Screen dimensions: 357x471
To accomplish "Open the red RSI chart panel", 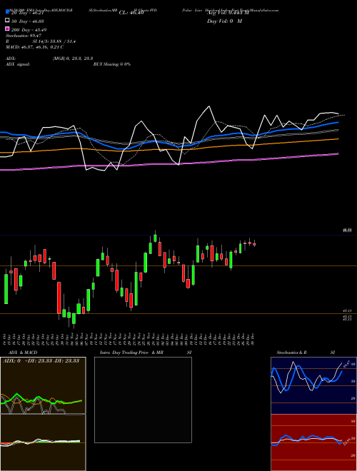I will click(x=313, y=442).
